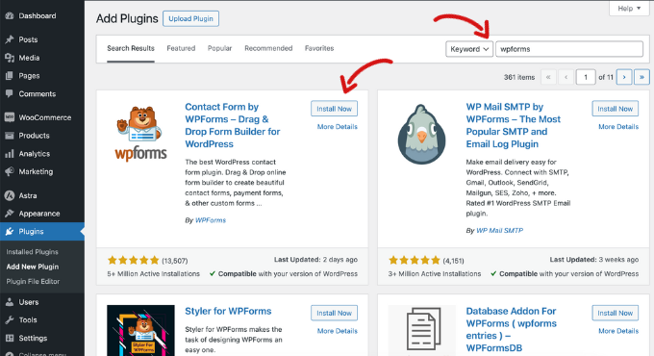This screenshot has width=654, height=356.
Task: Click the WPForms author link
Action: (211, 220)
